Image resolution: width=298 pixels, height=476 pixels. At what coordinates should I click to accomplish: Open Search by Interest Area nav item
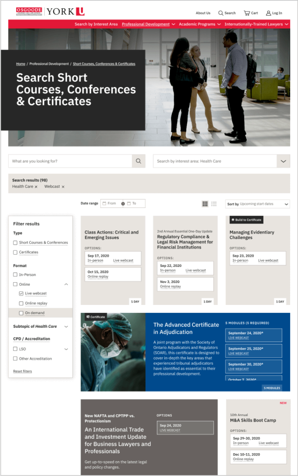click(96, 24)
